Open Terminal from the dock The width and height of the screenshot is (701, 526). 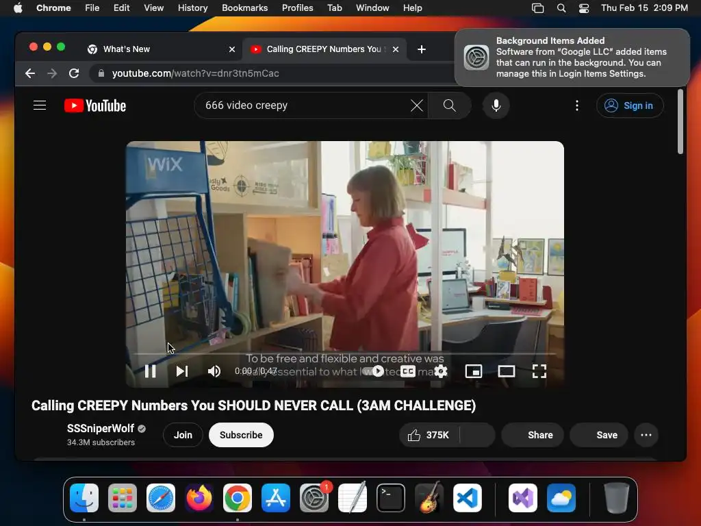click(x=391, y=498)
